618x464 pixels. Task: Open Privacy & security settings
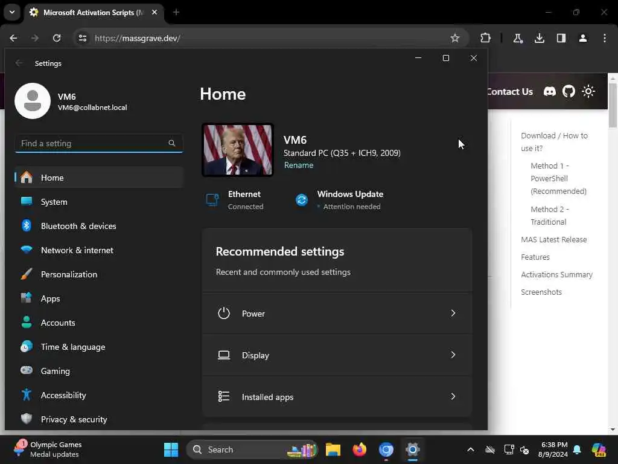(x=99, y=419)
